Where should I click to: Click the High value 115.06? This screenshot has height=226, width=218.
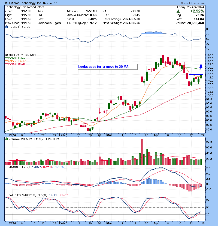click(26, 15)
